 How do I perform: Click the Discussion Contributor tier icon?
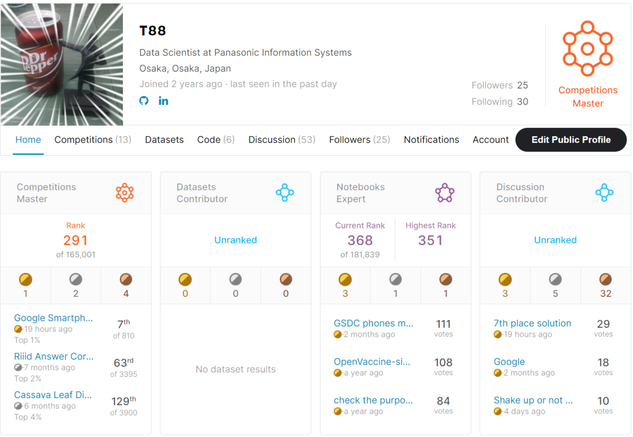tap(605, 193)
